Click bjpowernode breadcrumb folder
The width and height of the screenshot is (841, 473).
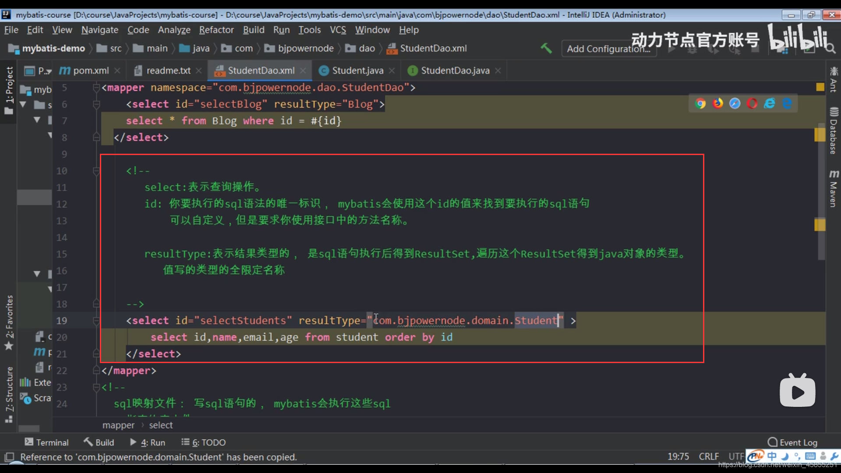coord(300,48)
